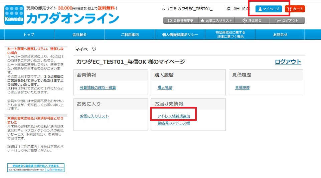Go to トップ navigation tab

(29, 35)
